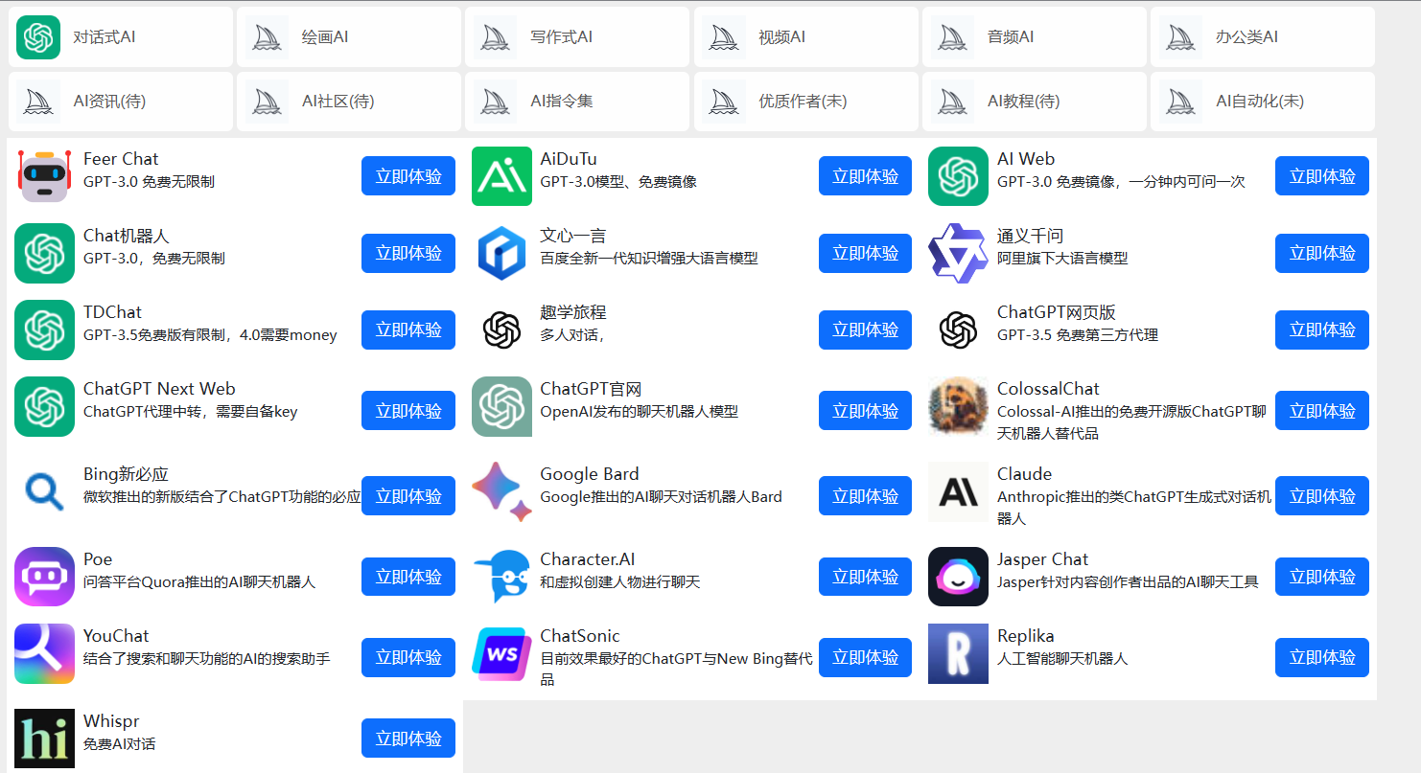
Task: Click the 文心一言 blue hexagon icon
Action: (x=501, y=253)
